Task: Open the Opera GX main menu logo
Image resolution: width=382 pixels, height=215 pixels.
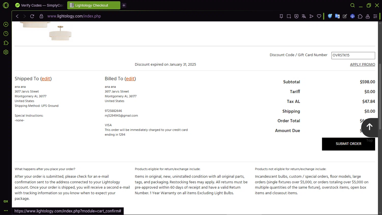Action: point(6,5)
